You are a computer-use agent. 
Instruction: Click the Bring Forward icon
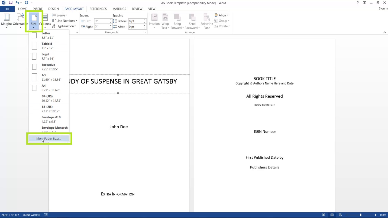pyautogui.click(x=177, y=17)
